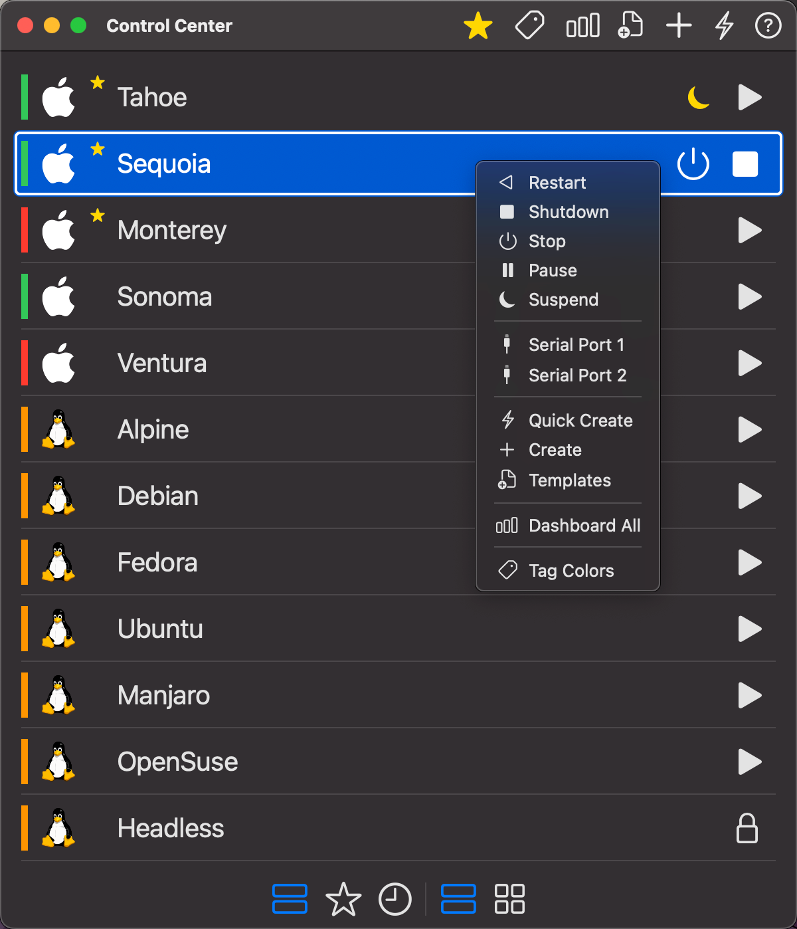Toggle the recents clock filter at the bottom
797x929 pixels.
point(395,899)
